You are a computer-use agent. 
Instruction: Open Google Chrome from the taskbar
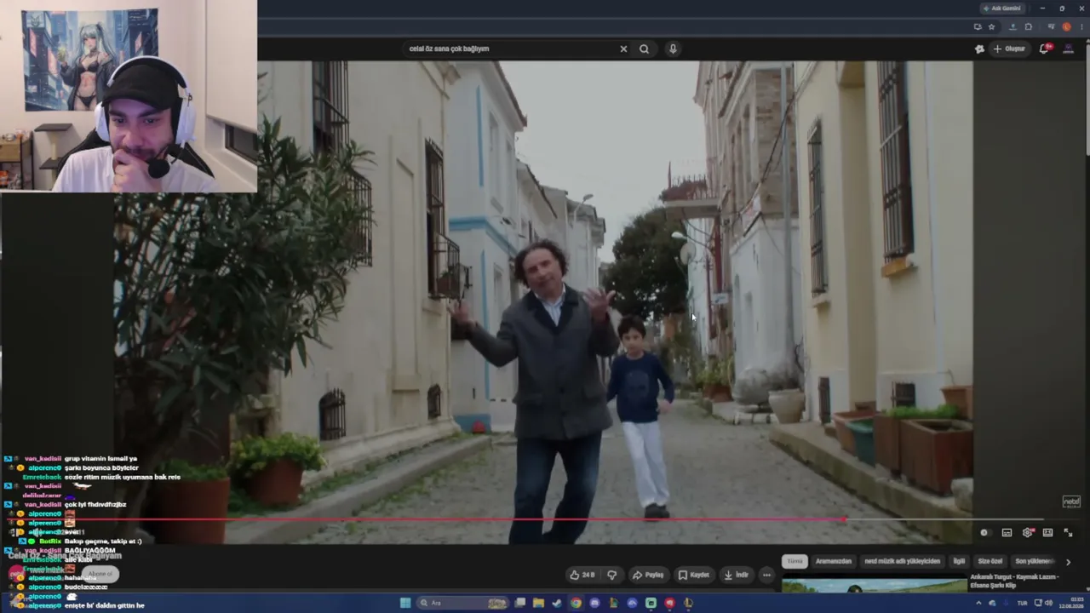click(576, 603)
